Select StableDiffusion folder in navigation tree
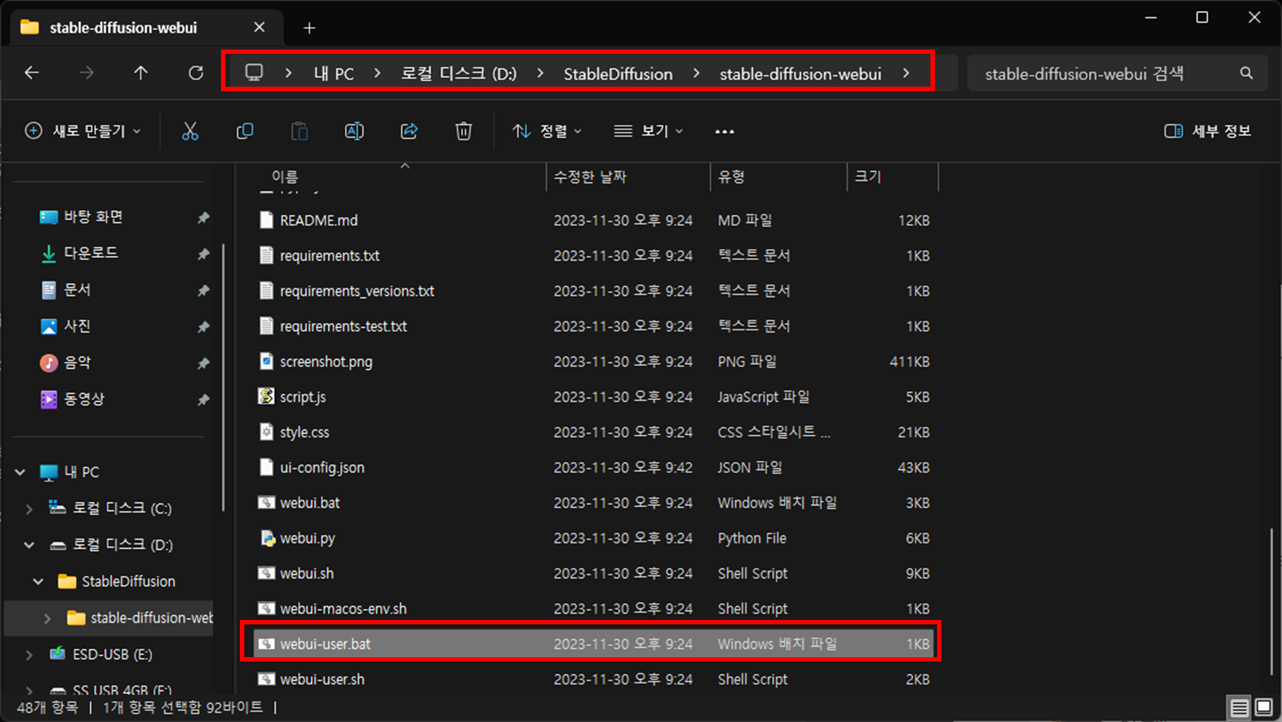This screenshot has width=1282, height=722. click(x=117, y=581)
